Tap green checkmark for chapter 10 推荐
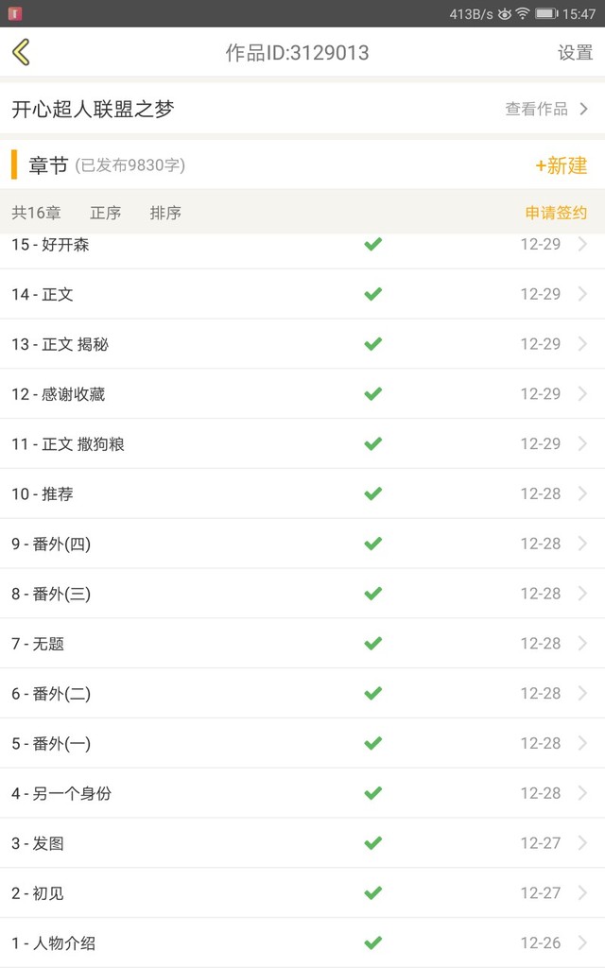The width and height of the screenshot is (605, 968). [373, 493]
